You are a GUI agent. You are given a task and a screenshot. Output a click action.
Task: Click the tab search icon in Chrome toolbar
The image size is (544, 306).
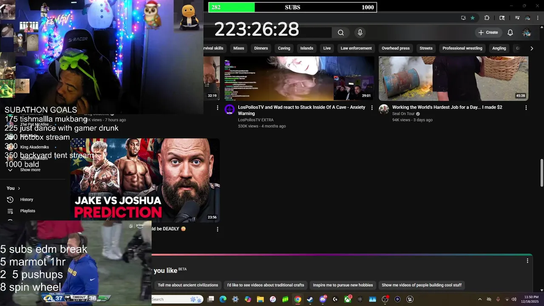(x=502, y=18)
